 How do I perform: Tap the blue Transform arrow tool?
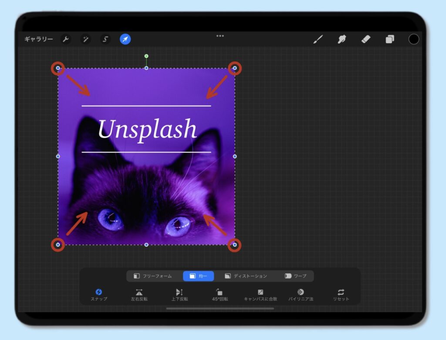pos(125,39)
